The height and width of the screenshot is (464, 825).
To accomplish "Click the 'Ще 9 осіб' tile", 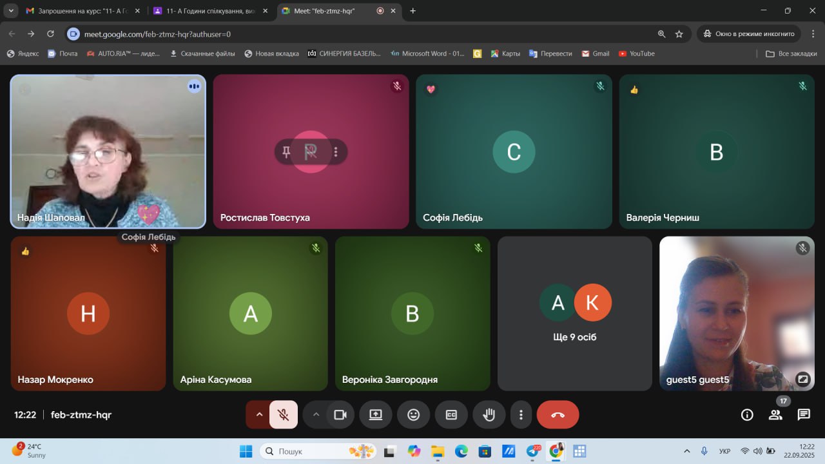I will coord(574,313).
